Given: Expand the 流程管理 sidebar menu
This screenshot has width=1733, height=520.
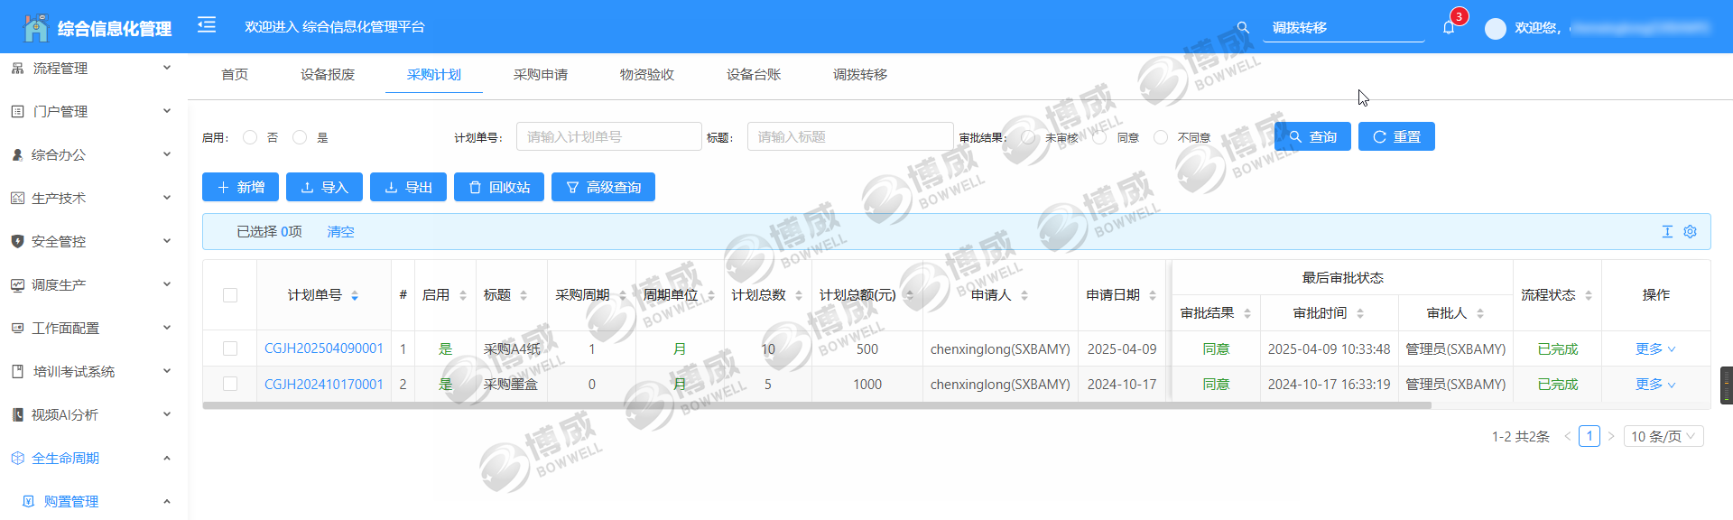Looking at the screenshot, I should (x=90, y=69).
